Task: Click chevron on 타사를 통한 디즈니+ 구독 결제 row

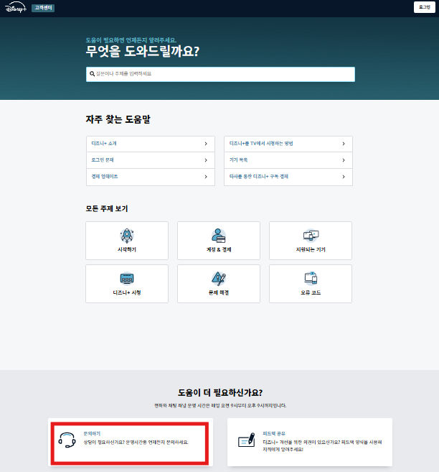Action: click(344, 177)
